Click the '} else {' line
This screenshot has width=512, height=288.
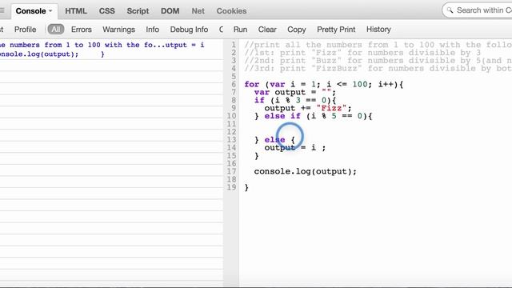pos(274,140)
